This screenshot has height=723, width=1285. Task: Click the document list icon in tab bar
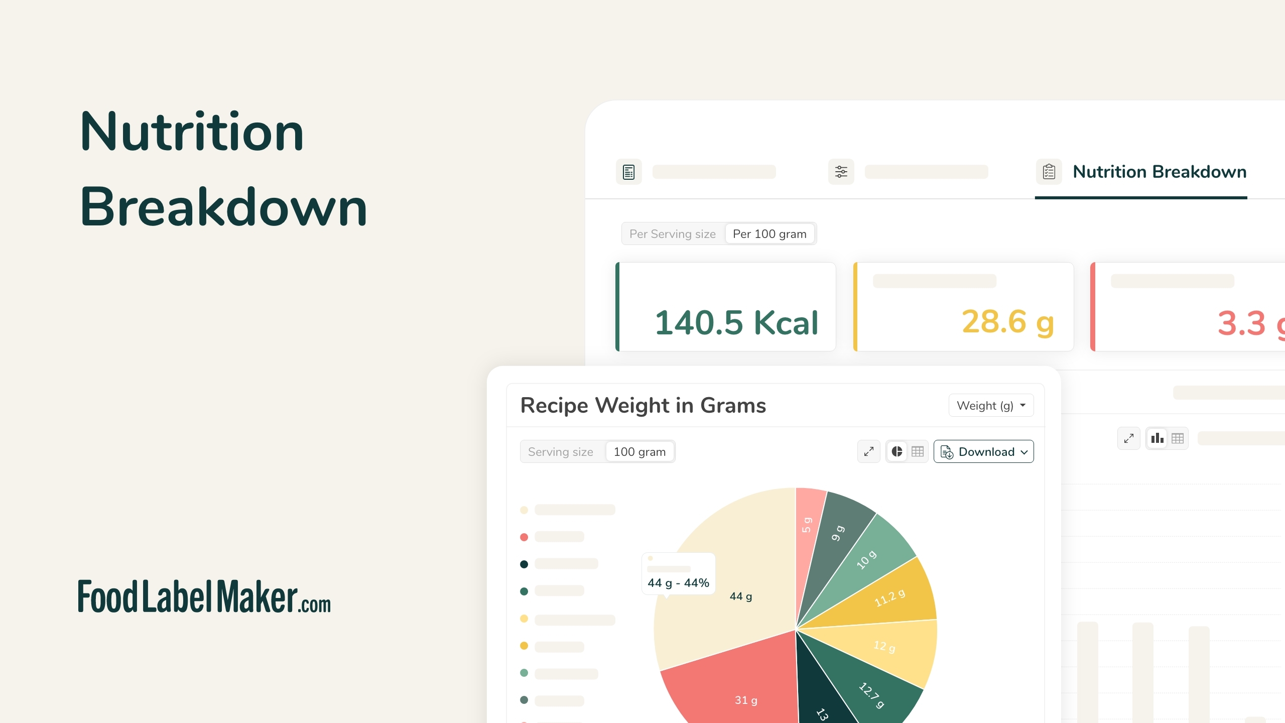628,172
